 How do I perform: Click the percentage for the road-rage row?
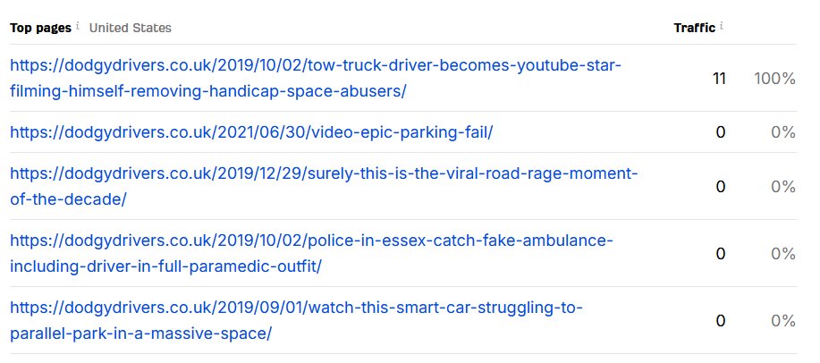click(x=782, y=186)
